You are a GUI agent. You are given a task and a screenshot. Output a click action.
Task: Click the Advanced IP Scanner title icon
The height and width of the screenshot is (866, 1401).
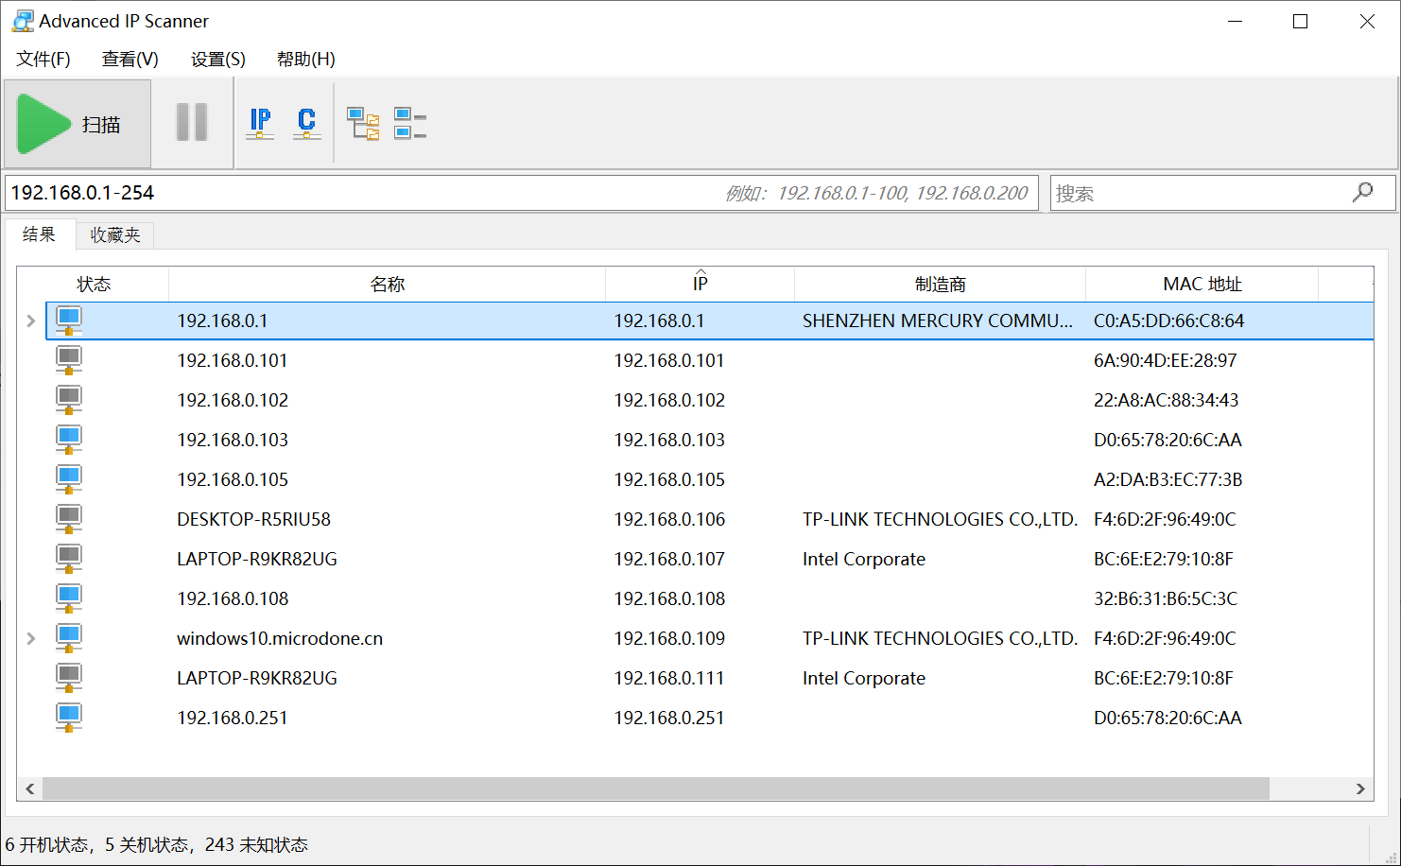pos(23,21)
